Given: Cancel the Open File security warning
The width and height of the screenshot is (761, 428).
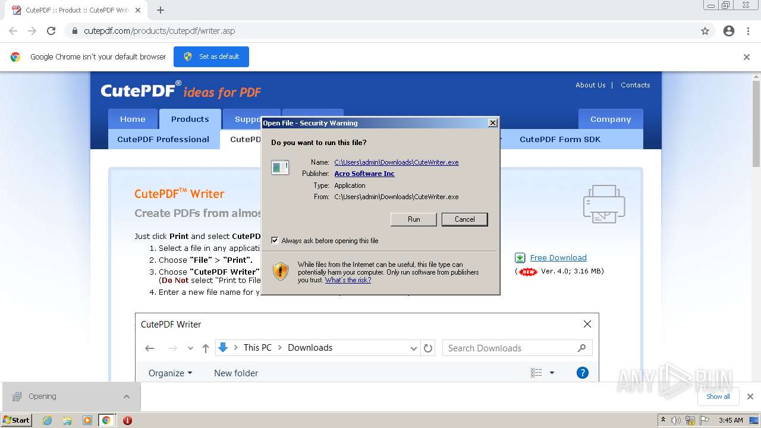Looking at the screenshot, I should (465, 219).
